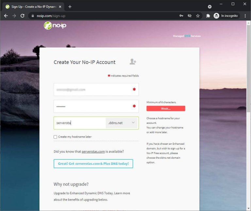
Task: Reload the page with the refresh icon
Action: 22,16
